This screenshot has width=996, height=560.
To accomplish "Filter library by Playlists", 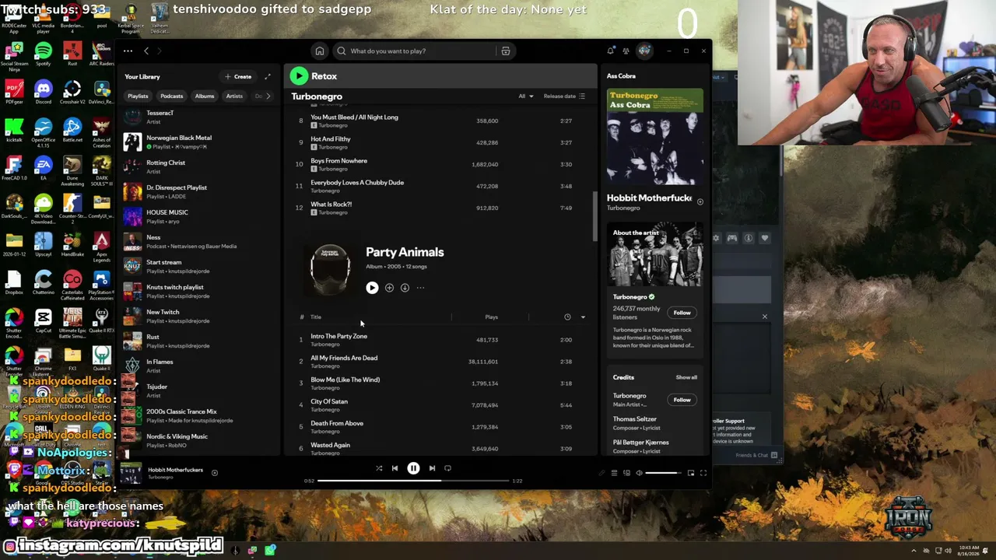I will 138,96.
